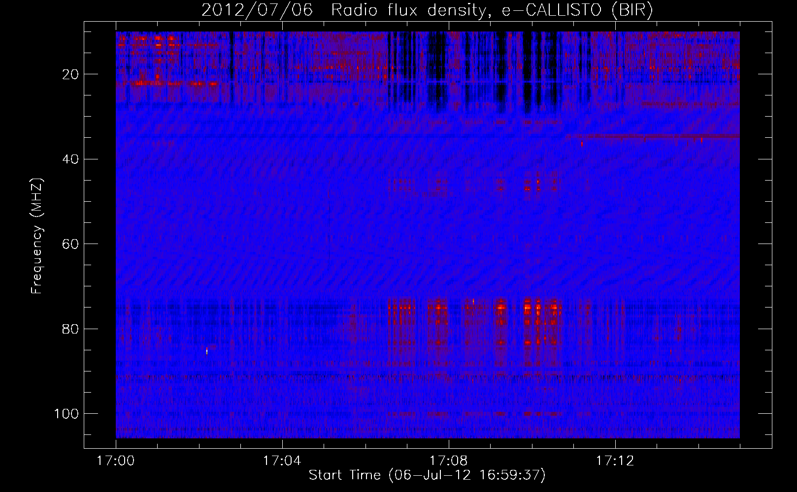Viewport: 797px width, 492px height.
Task: Click the plot title '2012/07/06 Radio flux density'
Action: [x=427, y=10]
